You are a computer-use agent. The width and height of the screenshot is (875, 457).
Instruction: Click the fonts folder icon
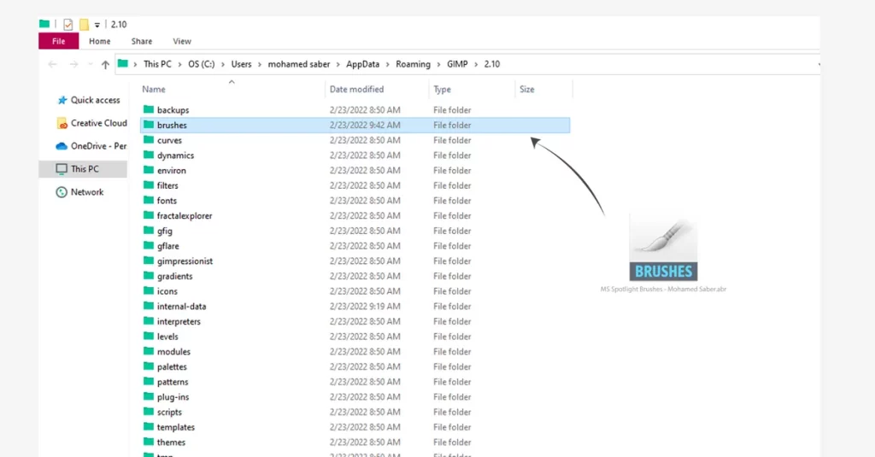[x=149, y=200]
